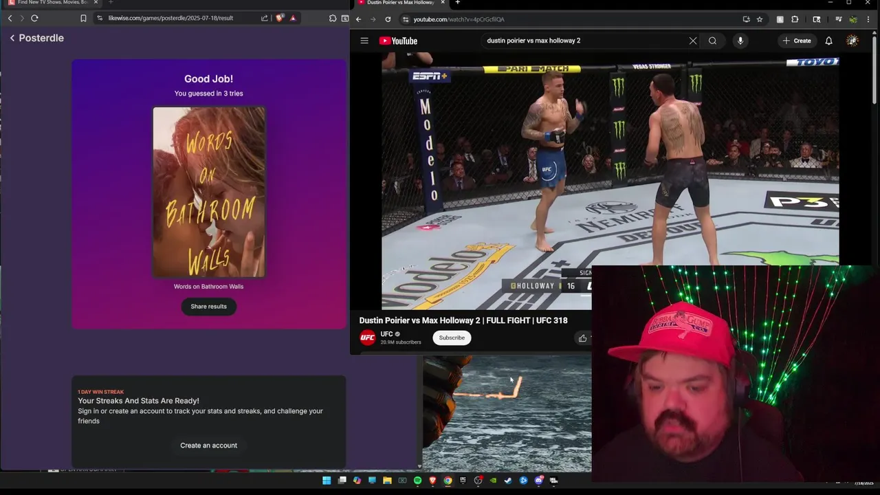Click the Share results button
Screen dimensions: 880x495
[x=208, y=307]
